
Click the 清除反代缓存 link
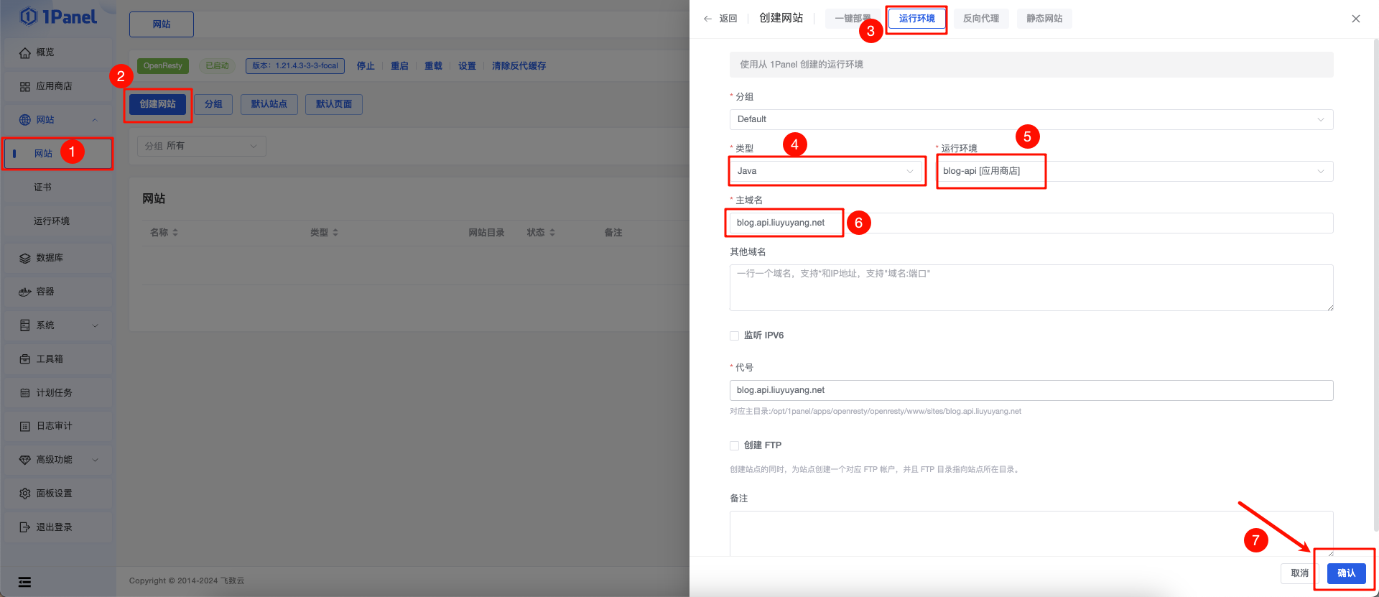(x=519, y=66)
